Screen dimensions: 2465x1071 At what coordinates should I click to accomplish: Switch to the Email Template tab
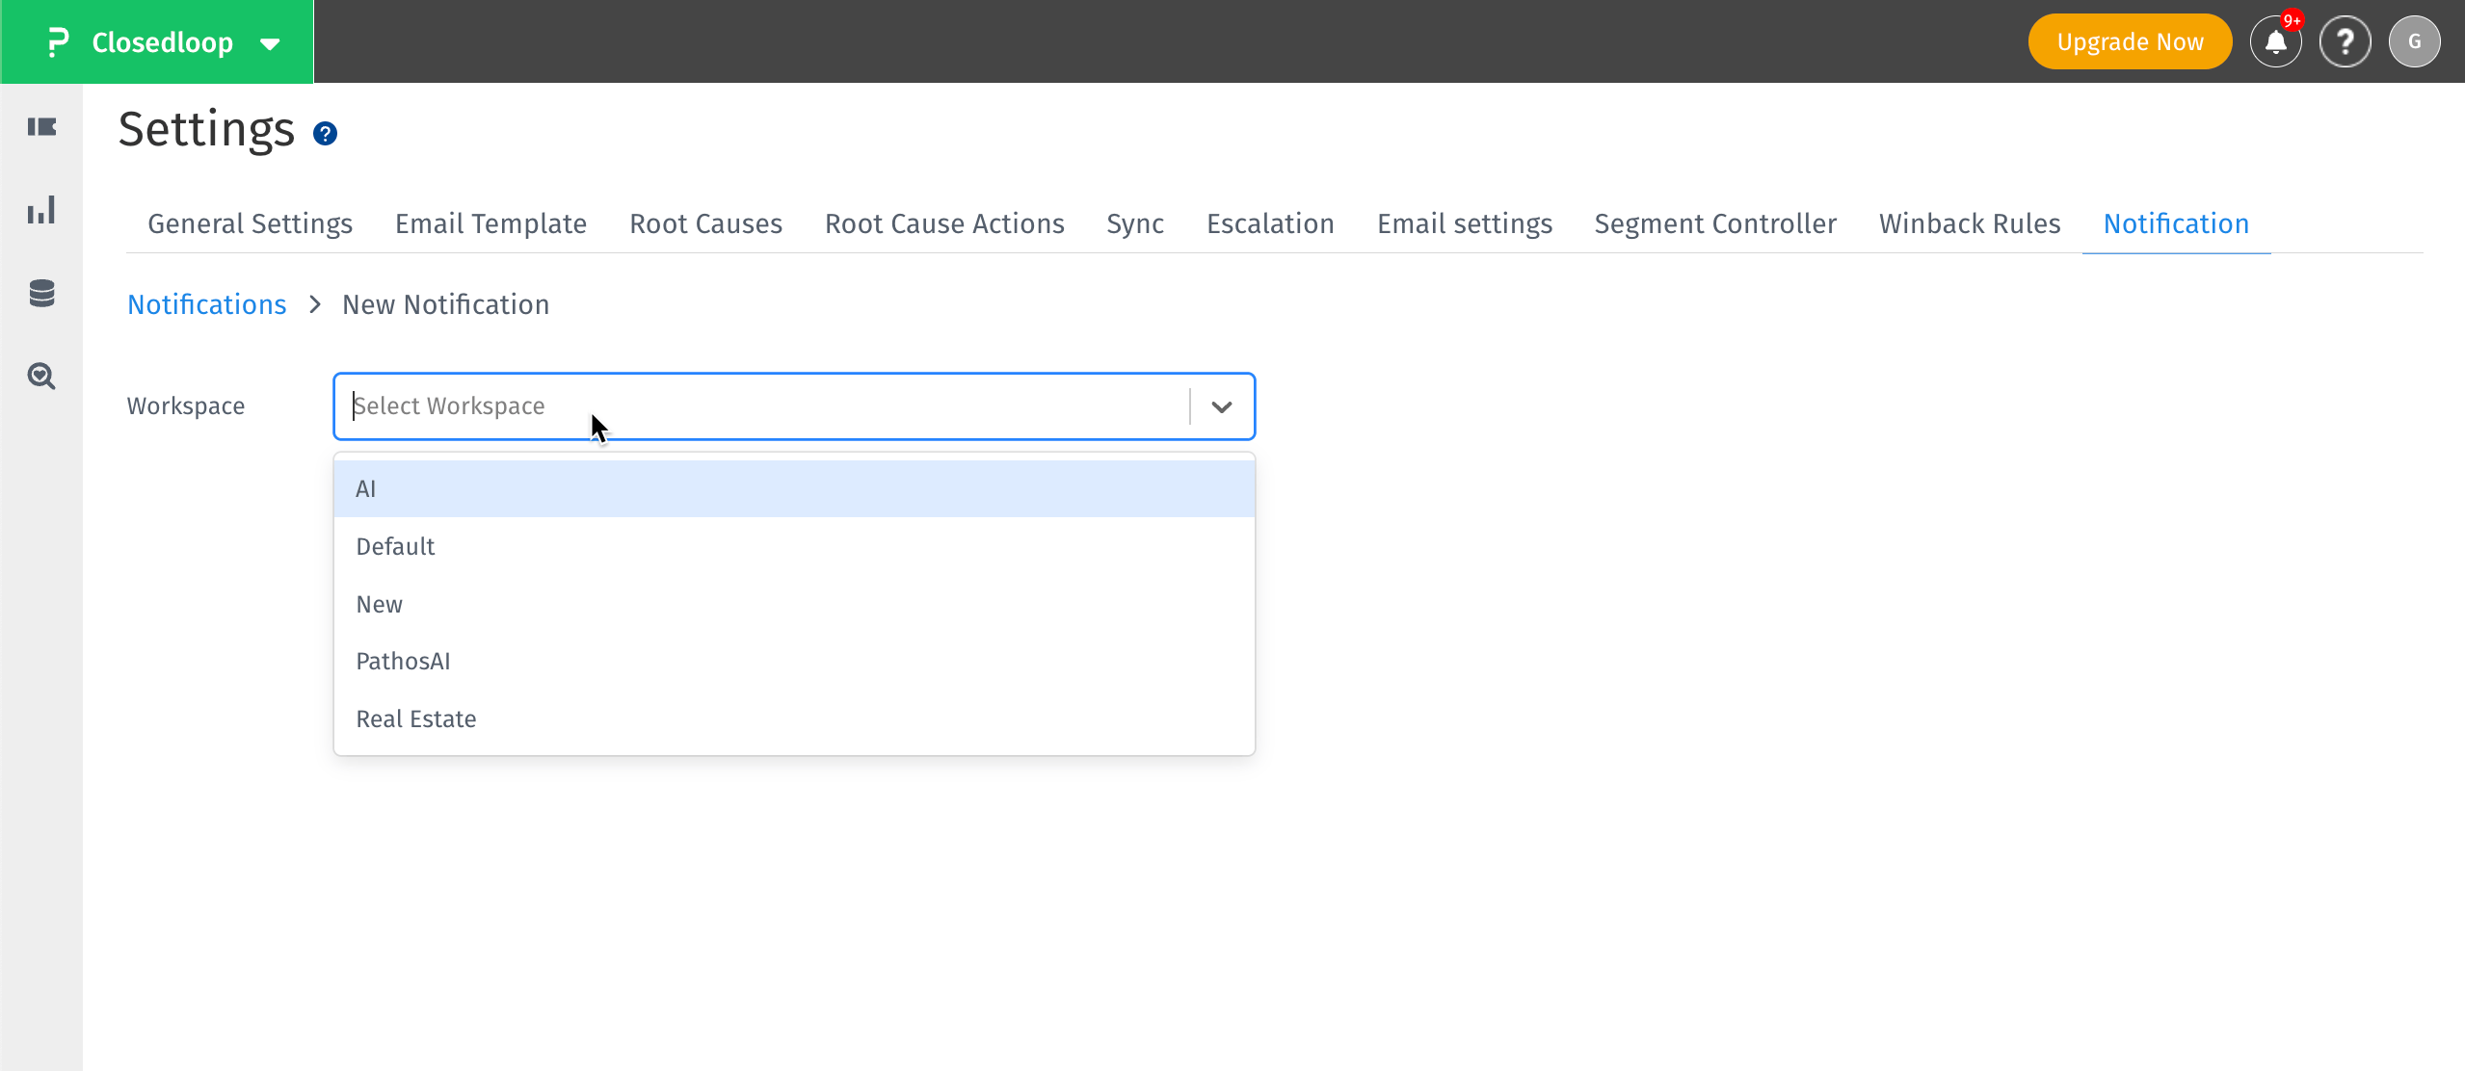[x=490, y=222]
